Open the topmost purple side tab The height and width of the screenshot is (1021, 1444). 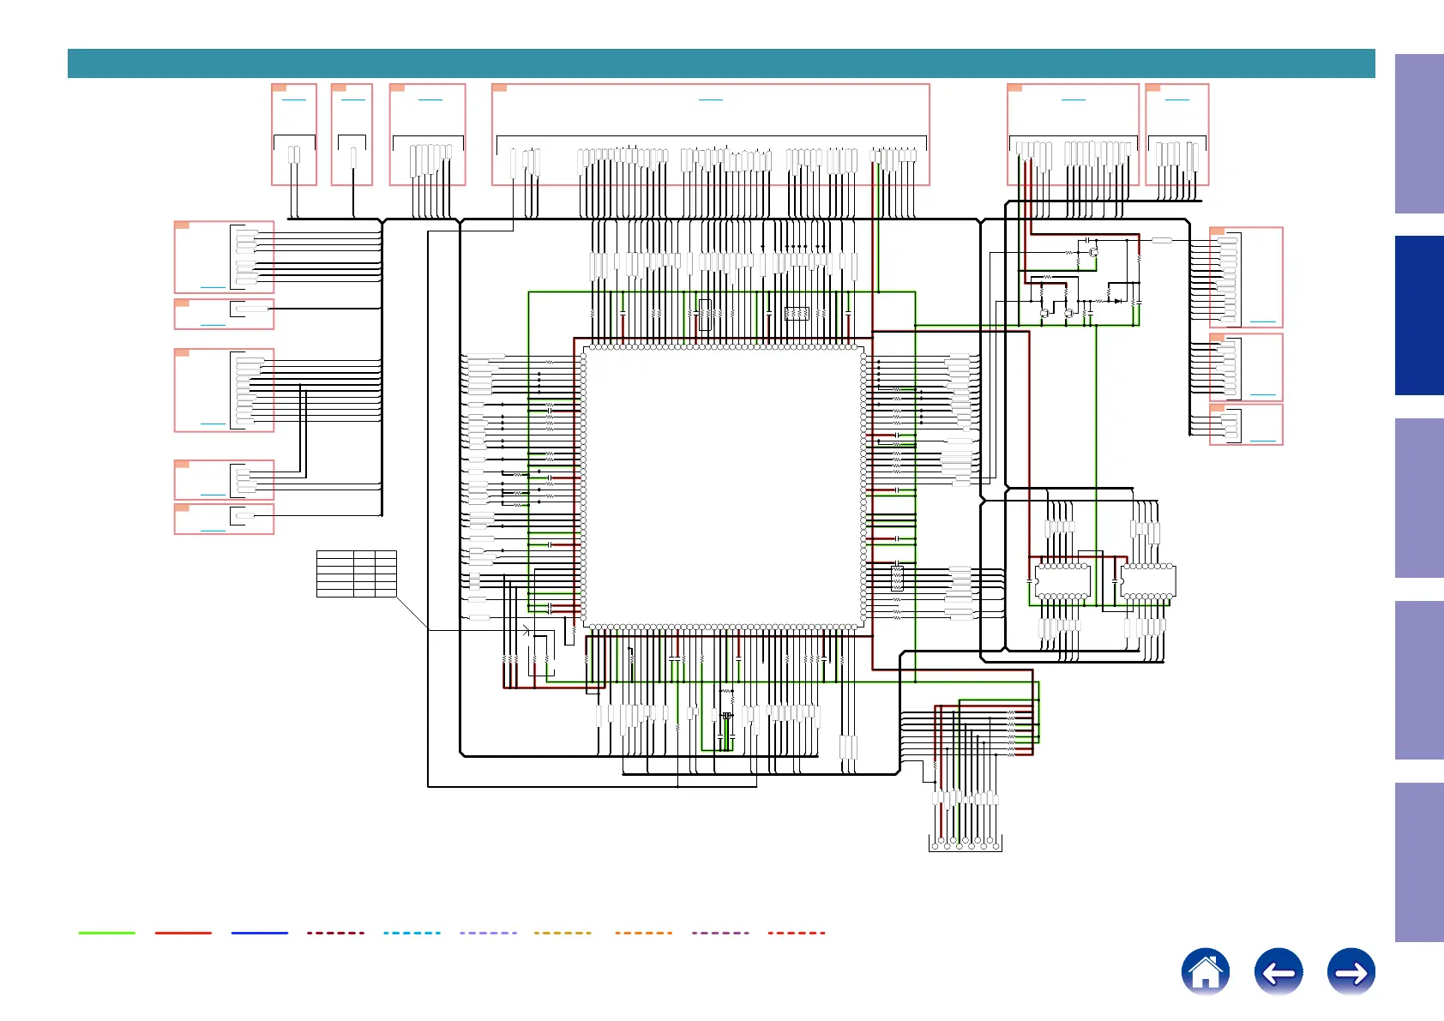click(1419, 134)
